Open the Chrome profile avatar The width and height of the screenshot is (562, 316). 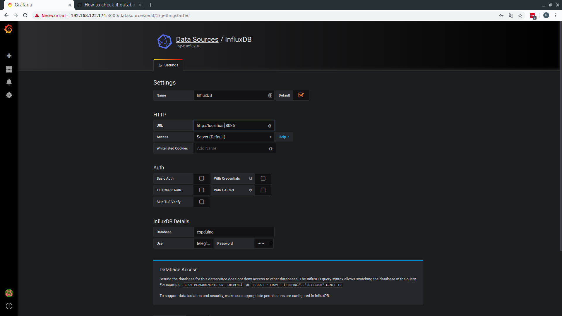pyautogui.click(x=546, y=16)
